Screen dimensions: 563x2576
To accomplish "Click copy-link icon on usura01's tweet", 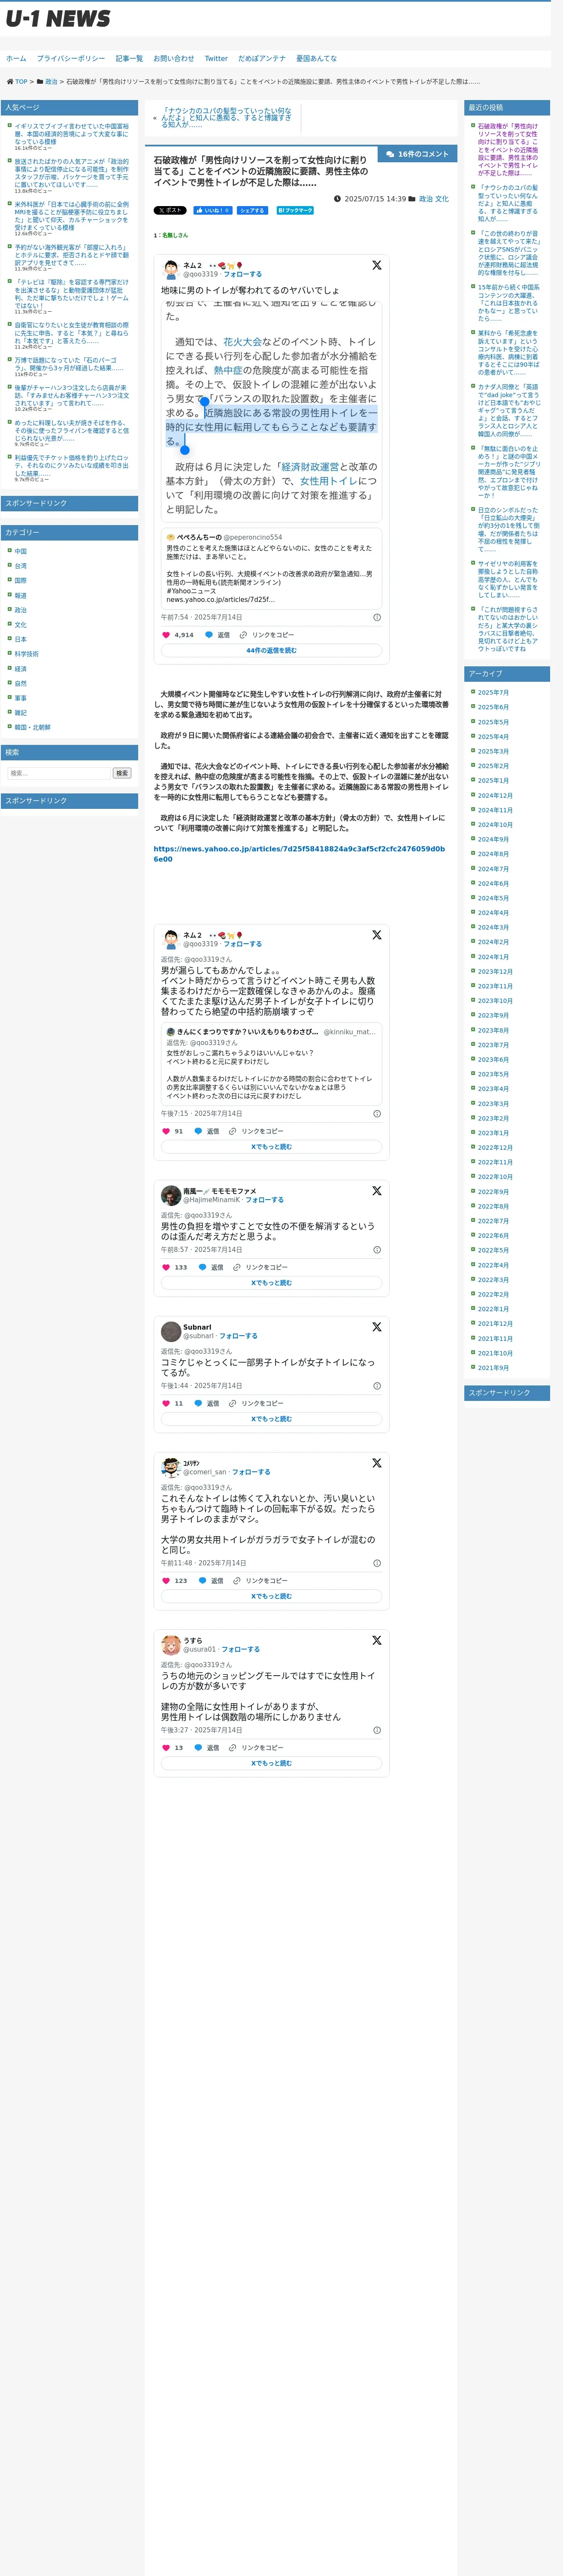I will click(x=232, y=1748).
